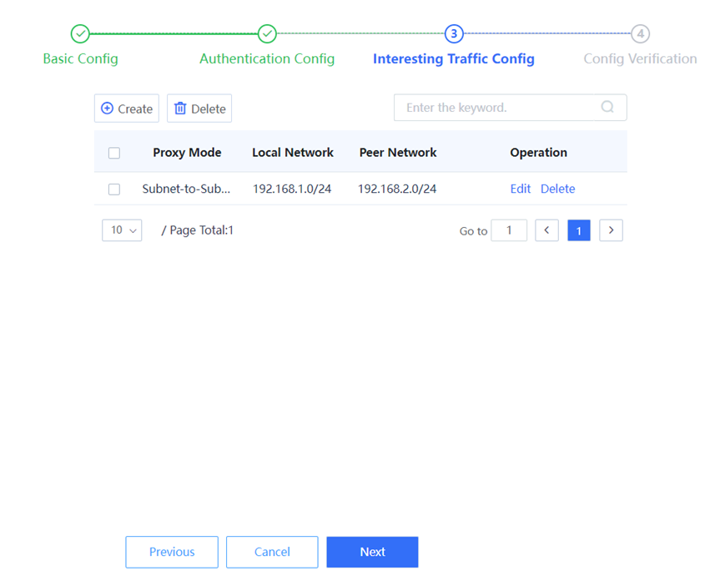The image size is (720, 571).
Task: Click the Operation column header
Action: point(539,153)
